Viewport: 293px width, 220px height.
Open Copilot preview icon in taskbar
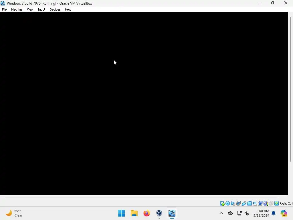[284, 213]
